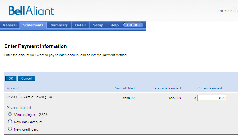Viewport: 238px width, 135px height.
Task: Choose the New bank account option
Action: pyautogui.click(x=10, y=121)
